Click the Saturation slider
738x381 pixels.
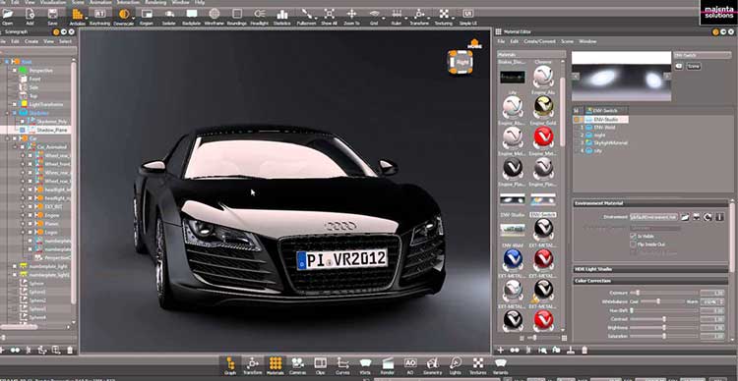tap(664, 337)
